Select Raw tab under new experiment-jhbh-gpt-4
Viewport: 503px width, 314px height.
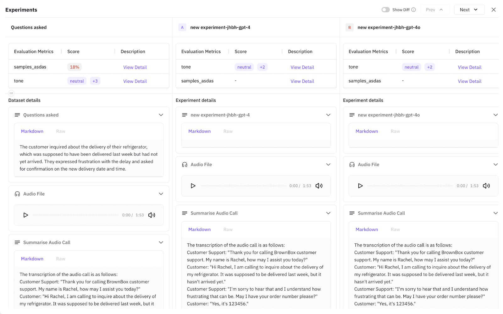pyautogui.click(x=228, y=131)
